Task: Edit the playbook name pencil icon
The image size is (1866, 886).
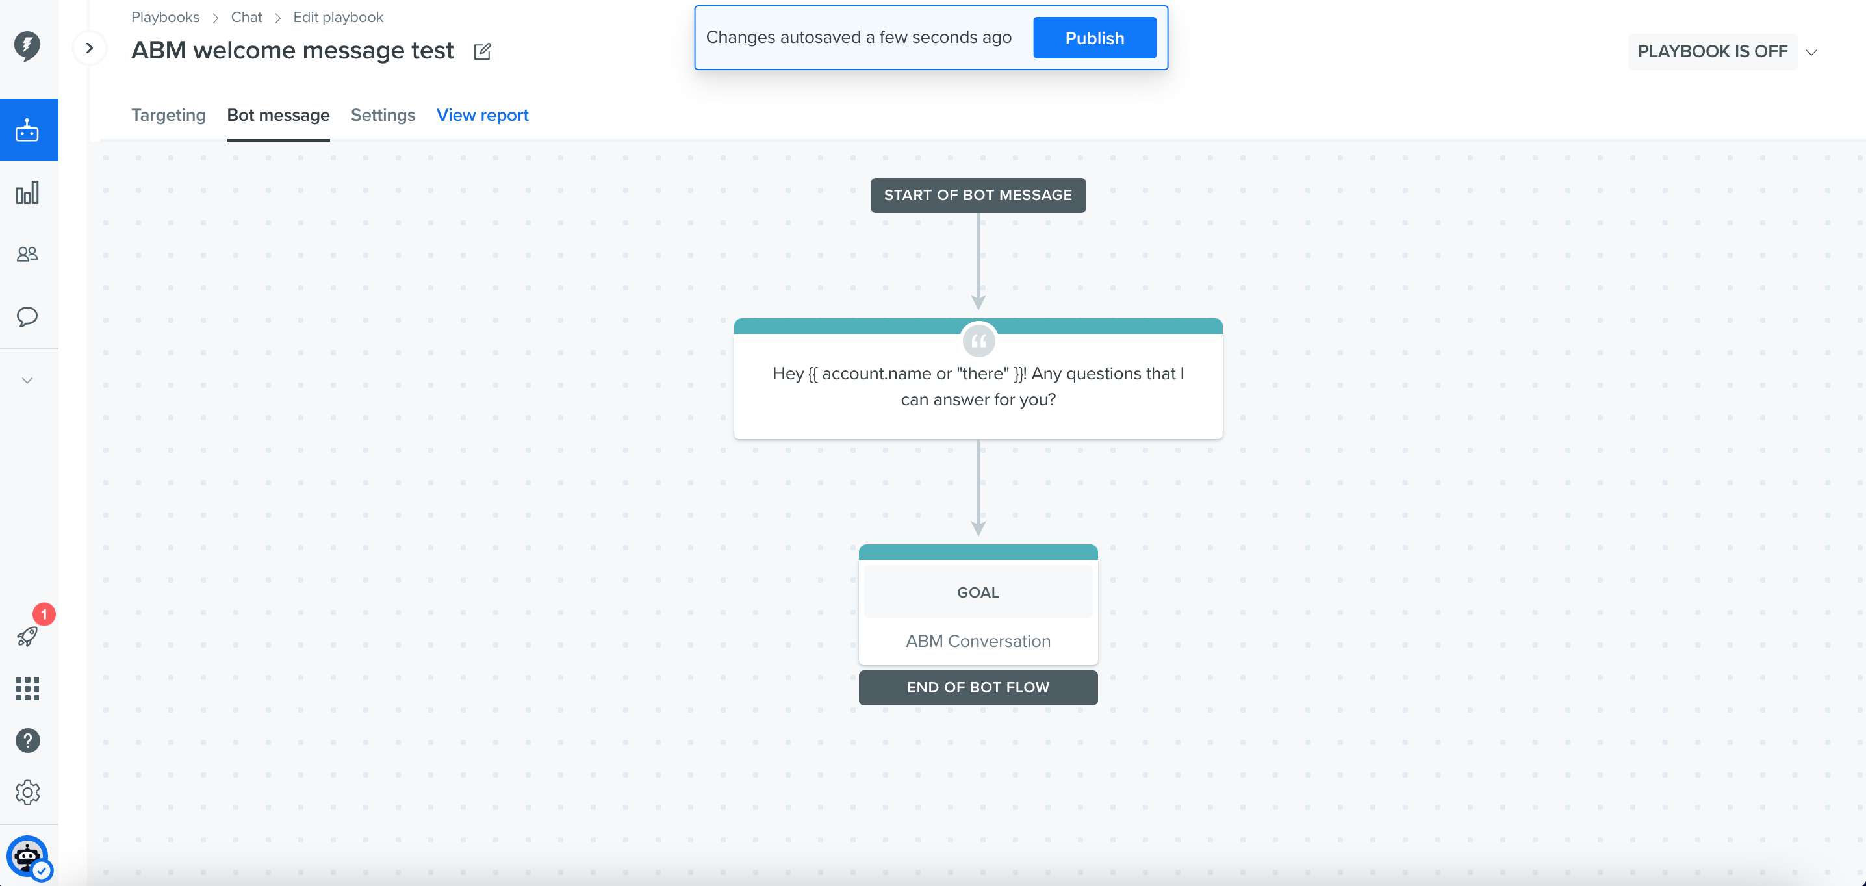Action: [483, 51]
